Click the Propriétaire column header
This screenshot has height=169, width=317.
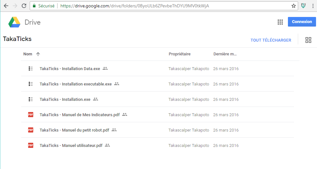(180, 54)
